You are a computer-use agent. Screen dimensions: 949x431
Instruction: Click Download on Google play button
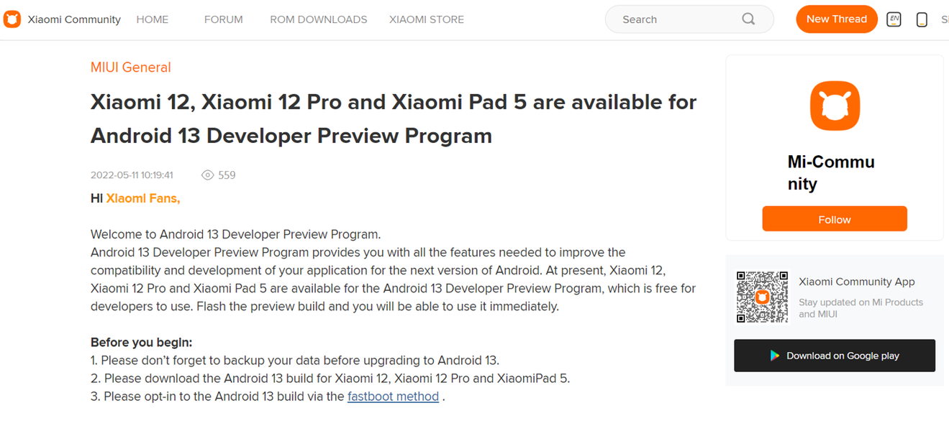tap(835, 356)
